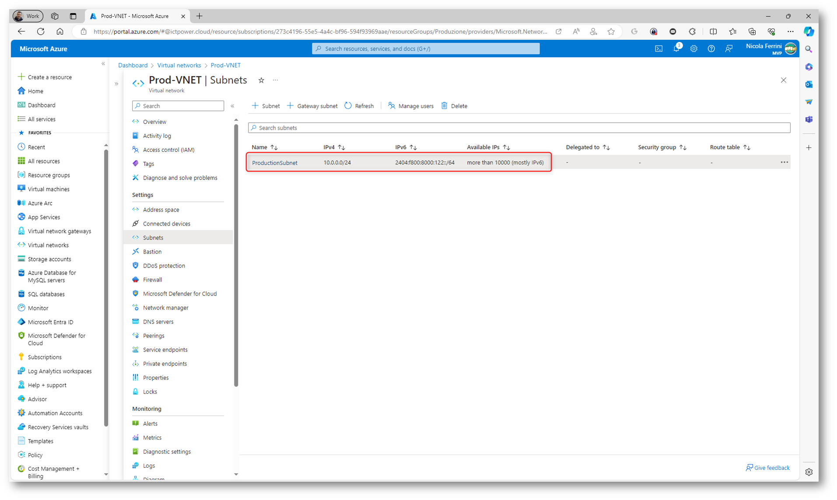This screenshot has height=500, width=837.
Task: Open ProductionSubnet row context menu ellipsis
Action: click(x=784, y=162)
